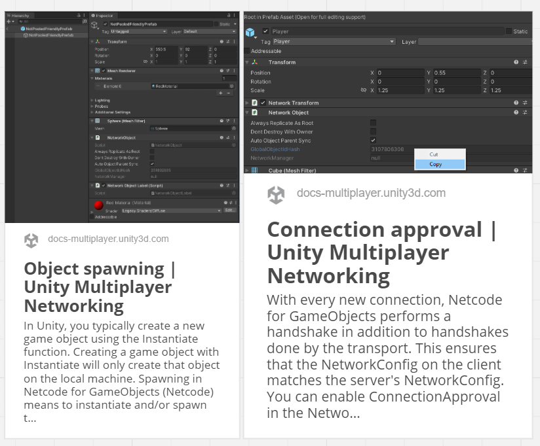Click the Cube (Mesh Filter) grid icon

coord(255,170)
